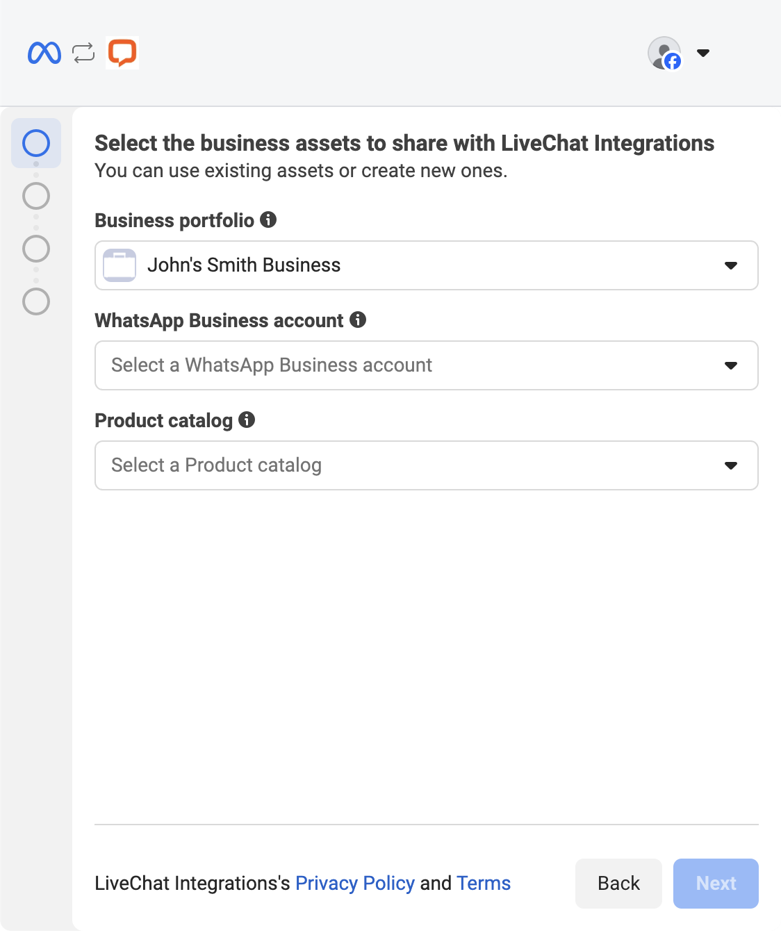Show info for WhatsApp Business account
The width and height of the screenshot is (781, 935).
coord(358,320)
